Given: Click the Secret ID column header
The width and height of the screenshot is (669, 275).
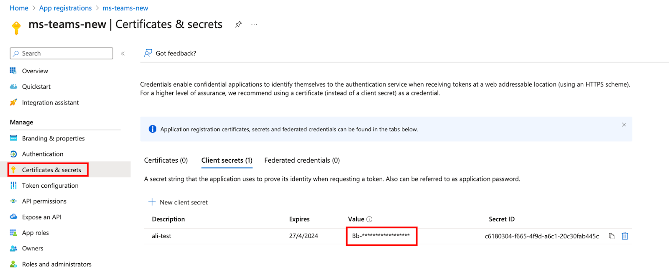Looking at the screenshot, I should coord(502,219).
